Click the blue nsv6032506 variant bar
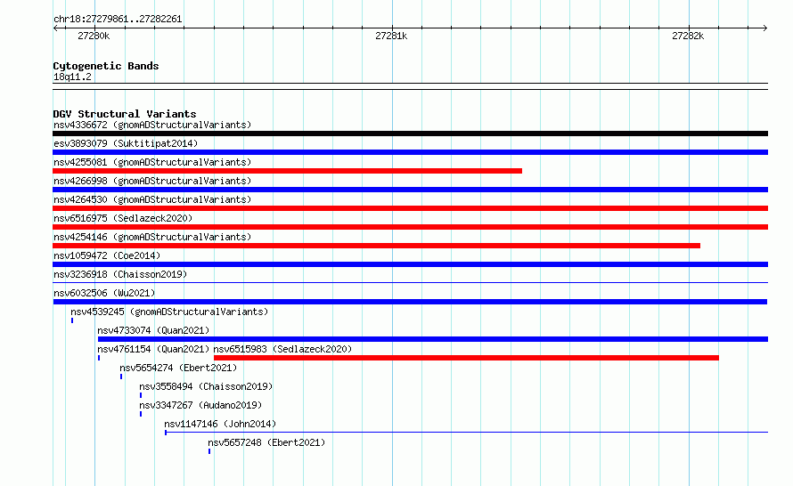Viewport: 793px width, 486px height. (x=410, y=302)
